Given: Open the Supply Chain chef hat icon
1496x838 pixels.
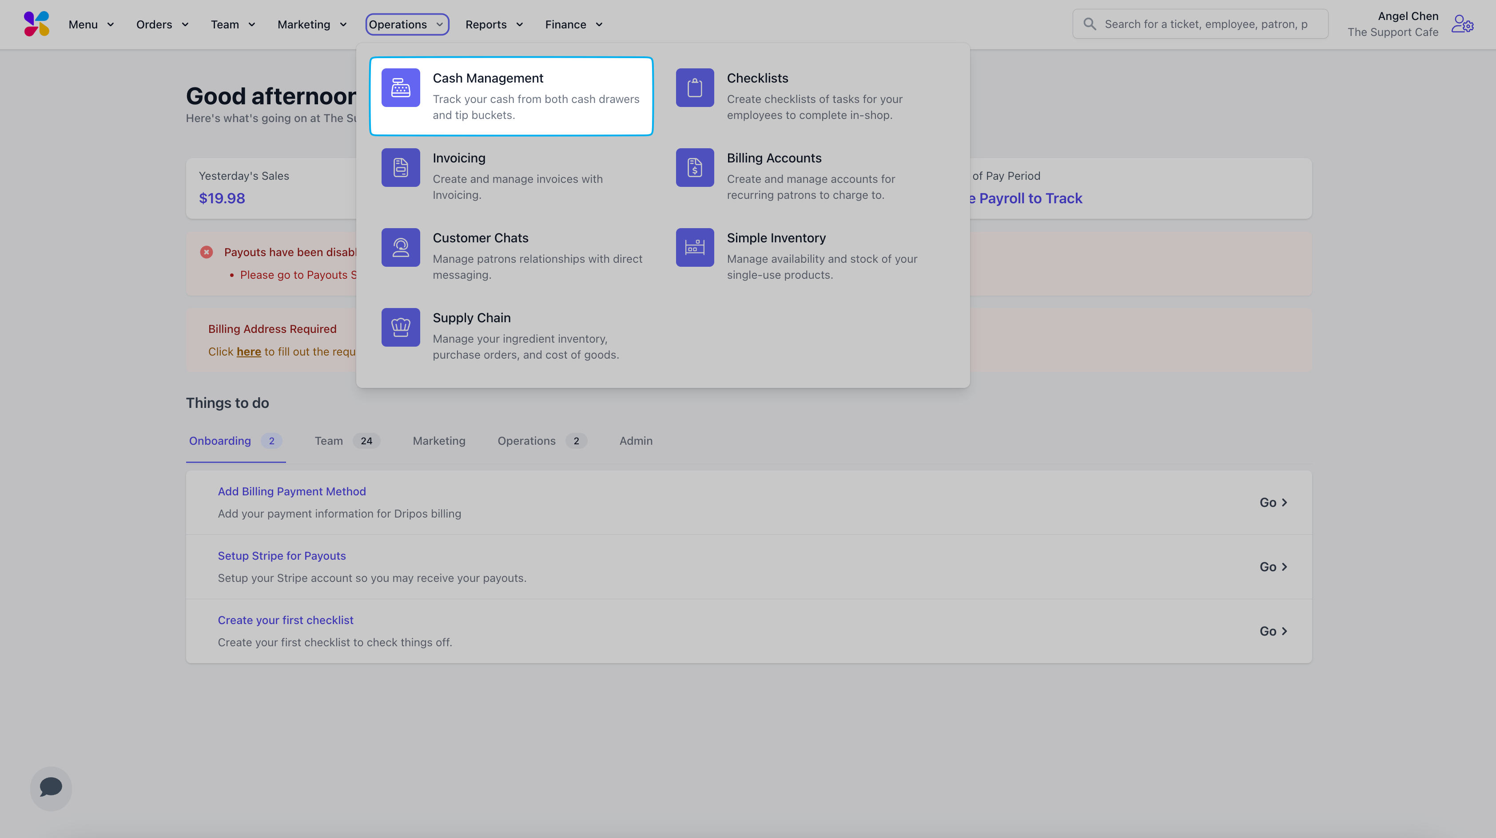Looking at the screenshot, I should coord(400,327).
